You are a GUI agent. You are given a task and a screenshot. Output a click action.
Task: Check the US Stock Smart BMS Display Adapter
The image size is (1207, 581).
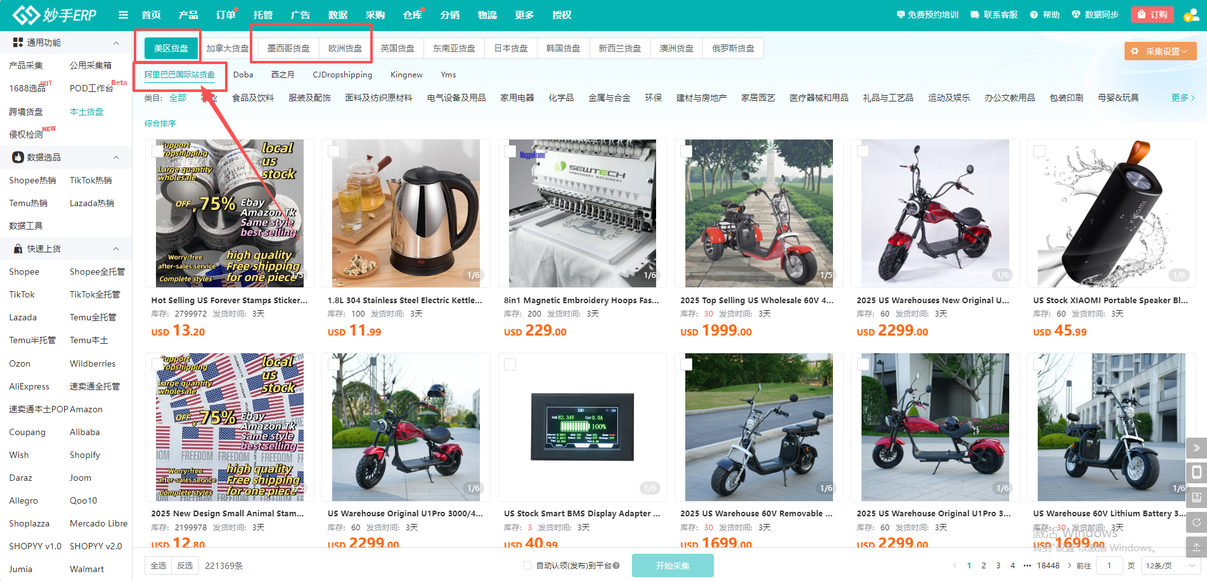point(510,365)
